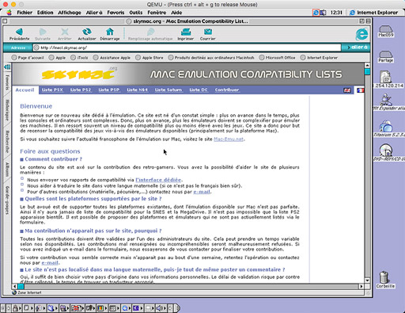The width and height of the screenshot is (405, 313).
Task: Click the 'aller à' go button
Action: [x=356, y=48]
